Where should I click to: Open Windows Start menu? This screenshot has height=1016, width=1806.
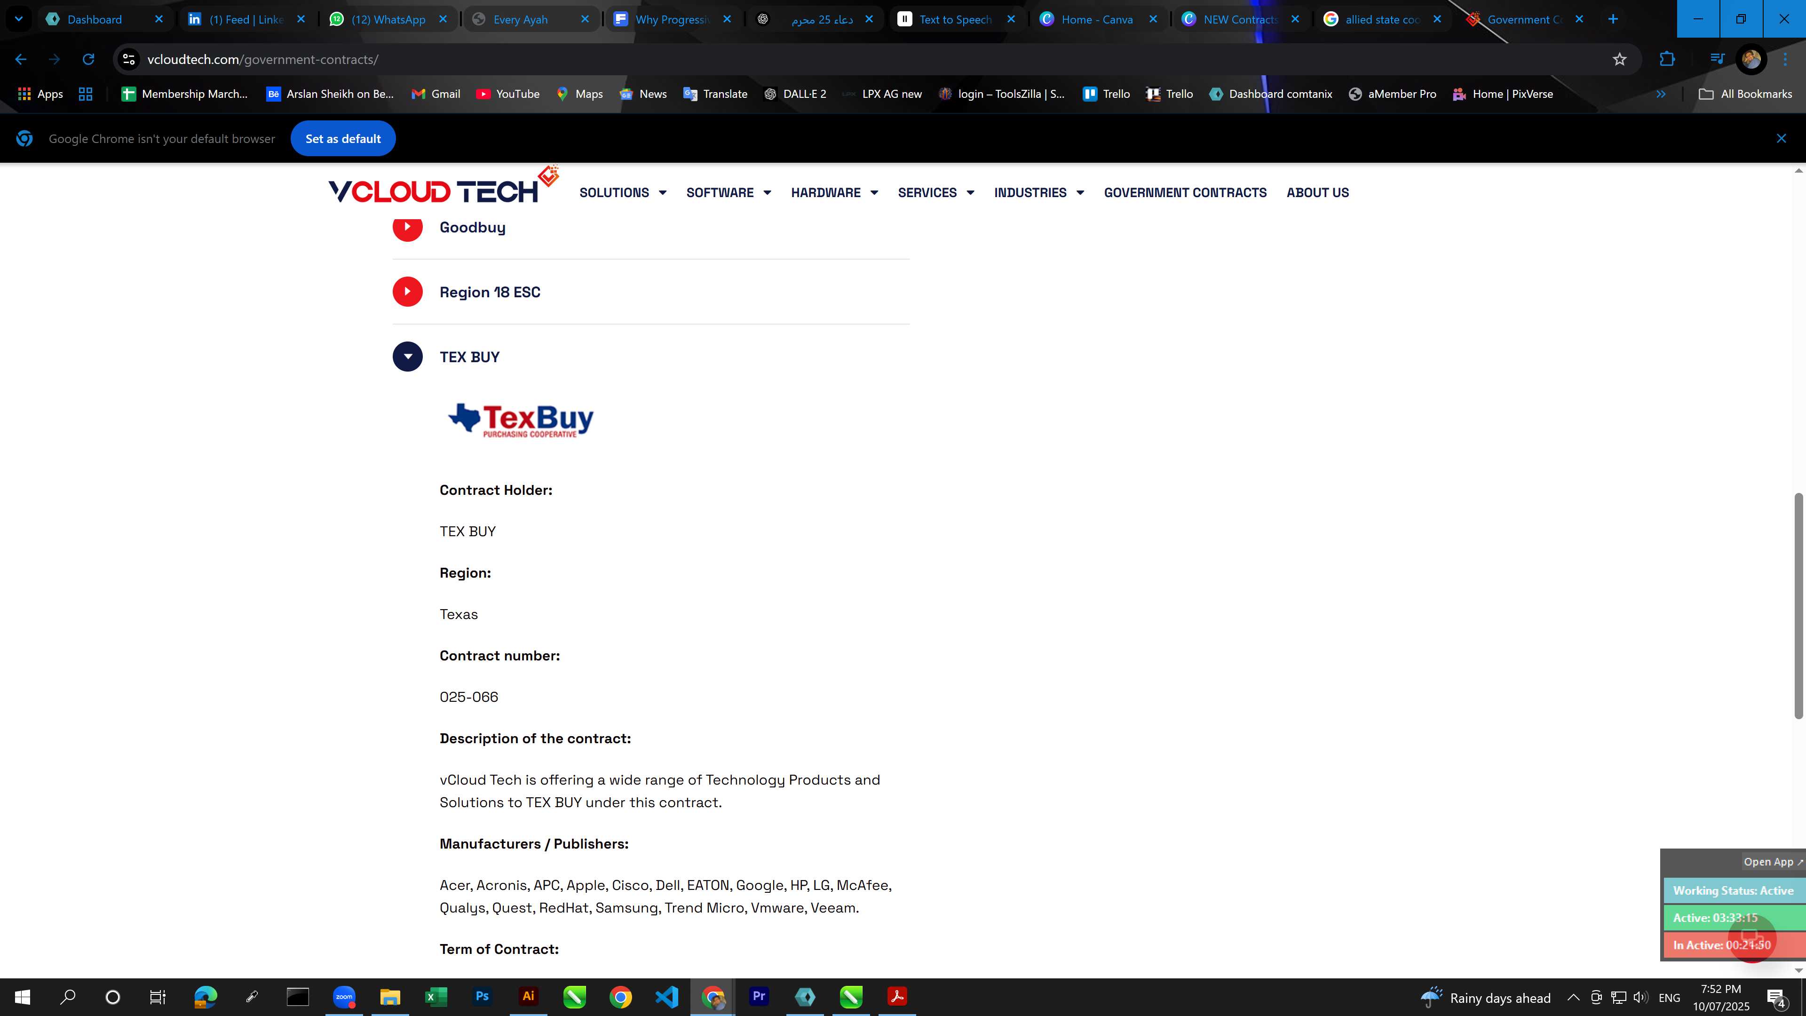point(22,997)
